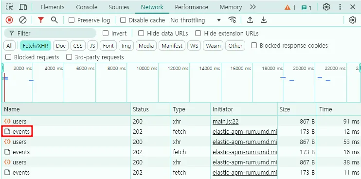The height and width of the screenshot is (179, 361).
Task: Focus the Filter text field
Action: click(x=50, y=34)
